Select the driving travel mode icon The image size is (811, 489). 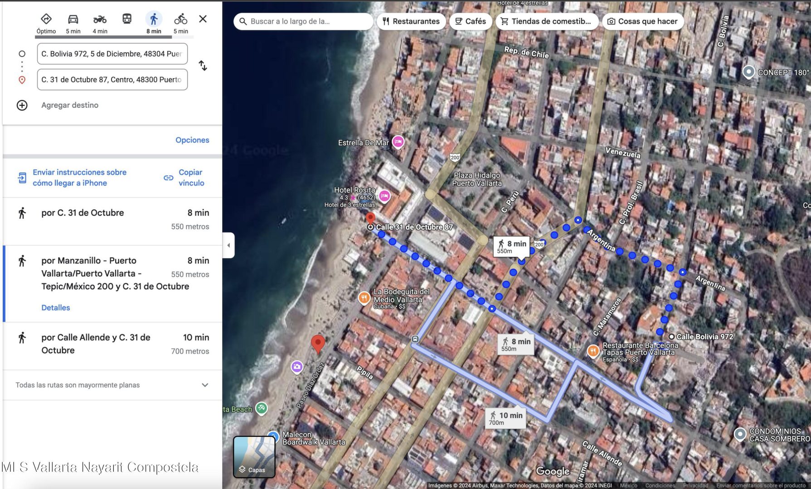[73, 19]
